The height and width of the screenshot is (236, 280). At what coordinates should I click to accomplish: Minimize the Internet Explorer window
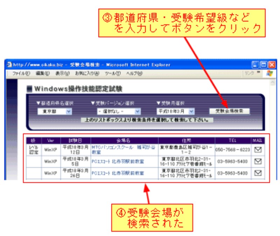coord(255,65)
